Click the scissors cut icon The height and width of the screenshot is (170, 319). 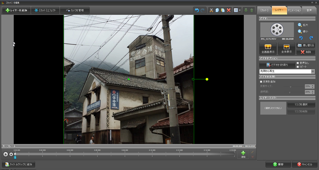coord(211,10)
